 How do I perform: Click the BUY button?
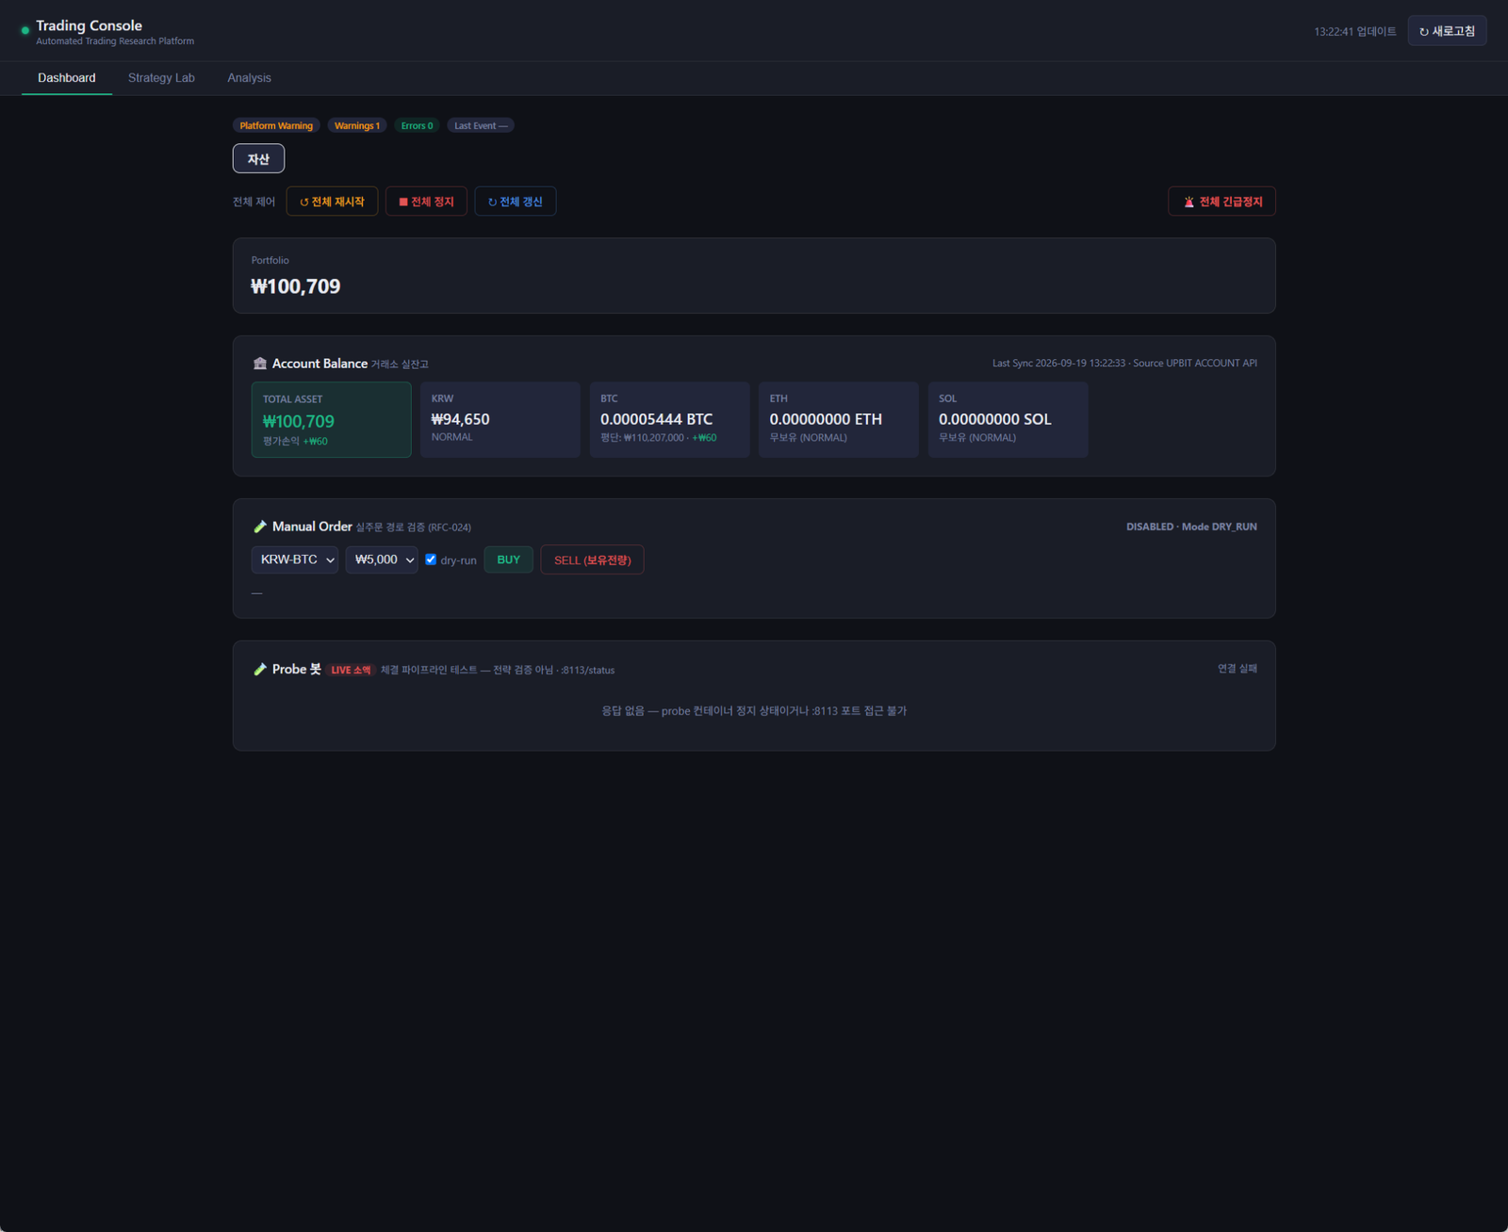[x=509, y=559]
